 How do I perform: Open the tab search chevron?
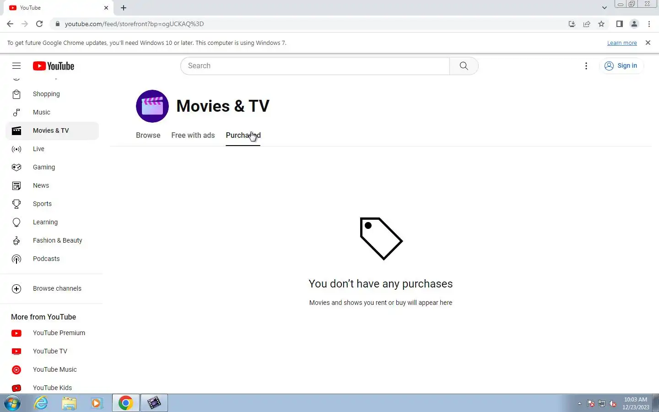point(605,8)
